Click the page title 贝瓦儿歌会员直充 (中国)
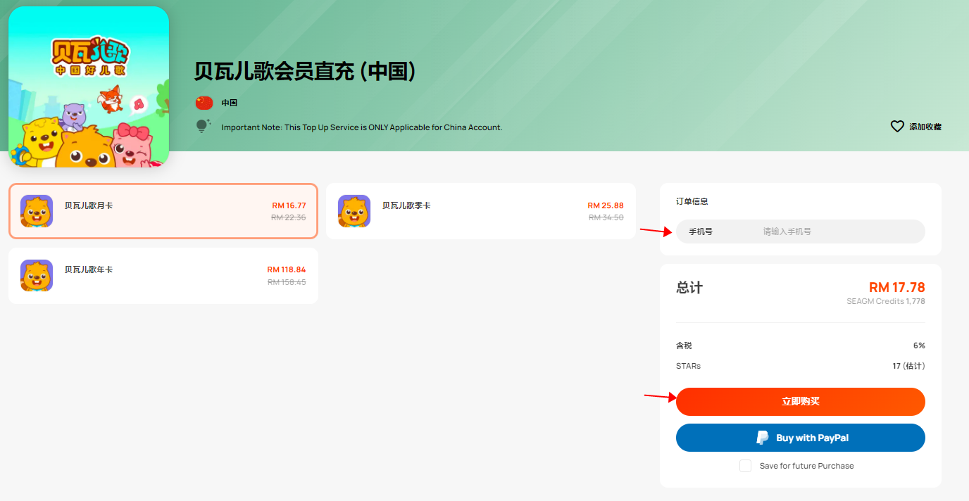The image size is (969, 501). [x=306, y=71]
